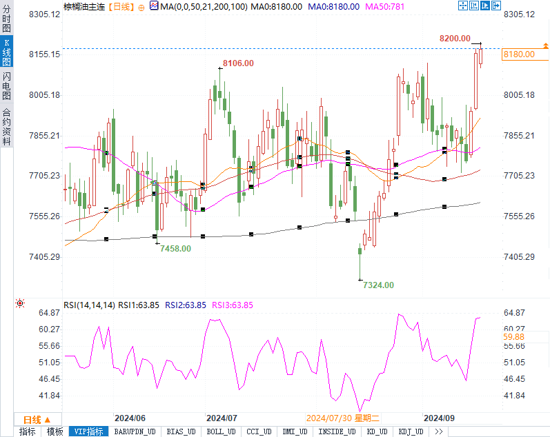Image resolution: width=550 pixels, height=437 pixels.
Task: Apply the BOLL_UD indicator
Action: (221, 431)
